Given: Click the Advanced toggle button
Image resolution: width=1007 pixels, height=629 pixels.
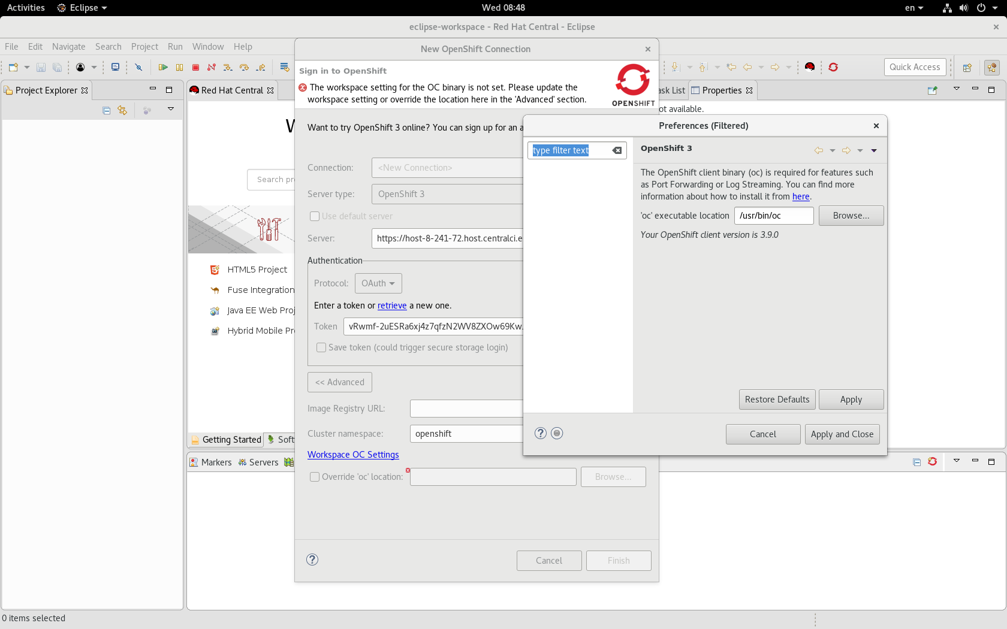Looking at the screenshot, I should click(340, 382).
